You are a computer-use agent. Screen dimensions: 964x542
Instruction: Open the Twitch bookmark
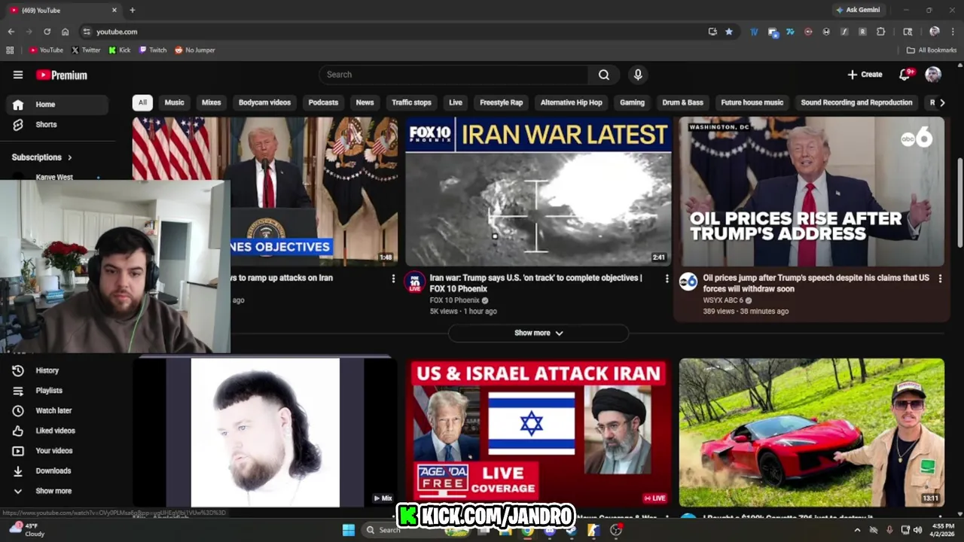click(x=153, y=50)
